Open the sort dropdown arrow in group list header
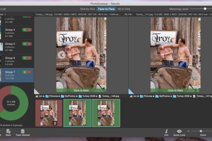This screenshot has width=212, height=141. pos(5,14)
